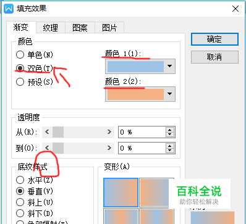Decrease the 到(O) percentage with down spinner
The image size is (246, 224).
pos(170,151)
